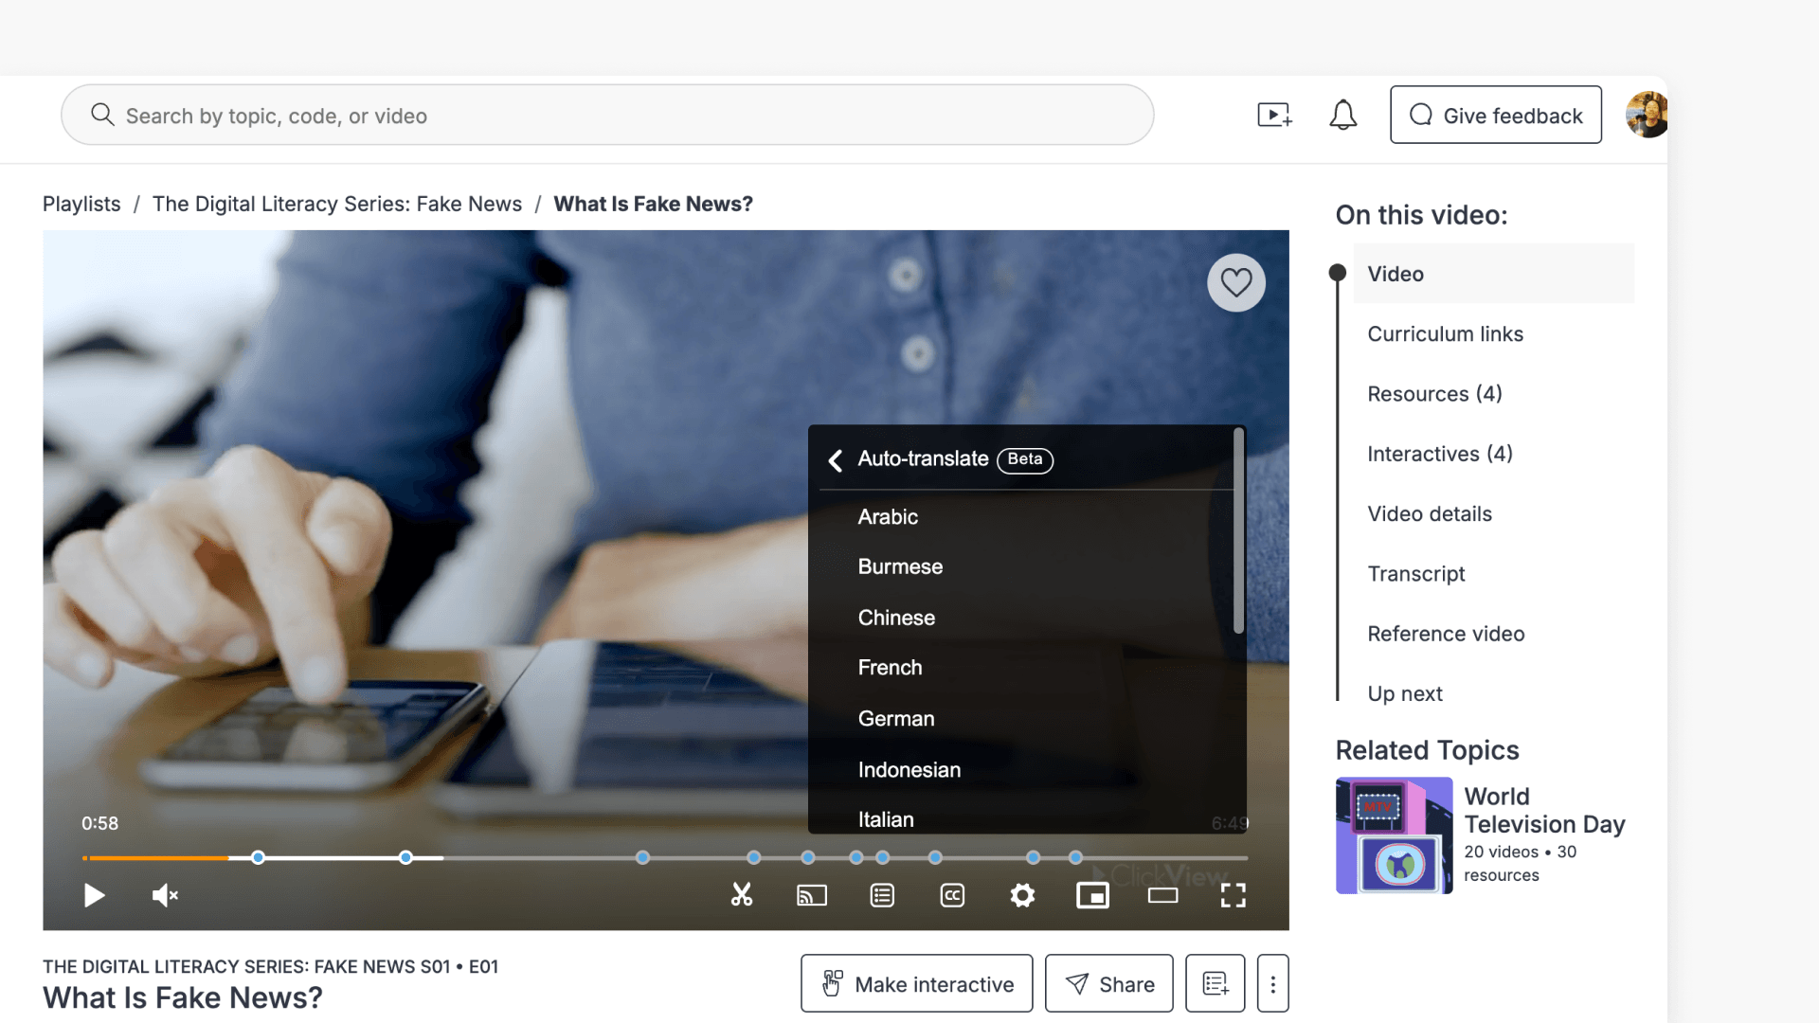Add video to playlist icon
The image size is (1819, 1023).
(x=1215, y=983)
